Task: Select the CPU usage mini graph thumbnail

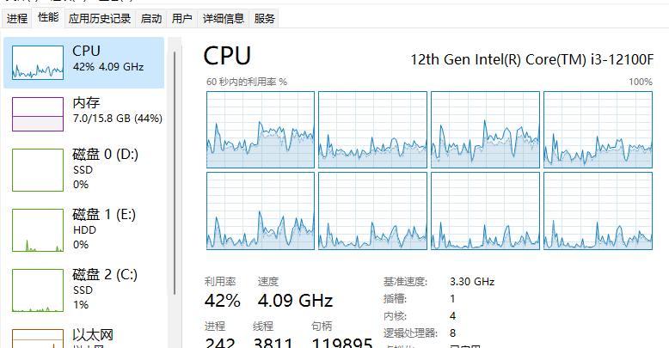Action: click(x=38, y=63)
